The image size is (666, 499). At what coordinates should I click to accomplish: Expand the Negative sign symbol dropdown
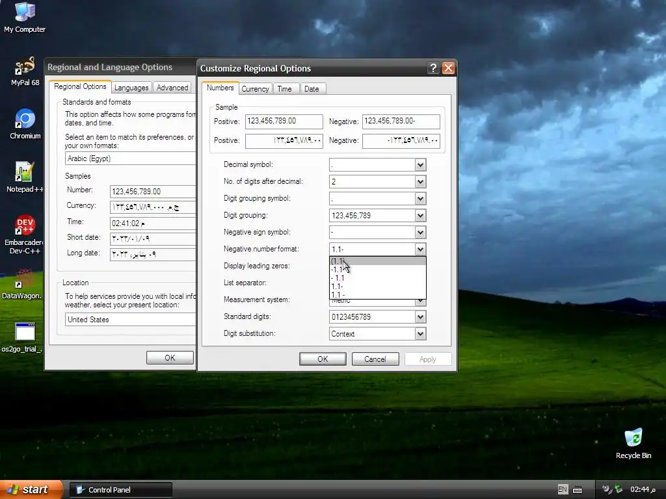[x=420, y=232]
